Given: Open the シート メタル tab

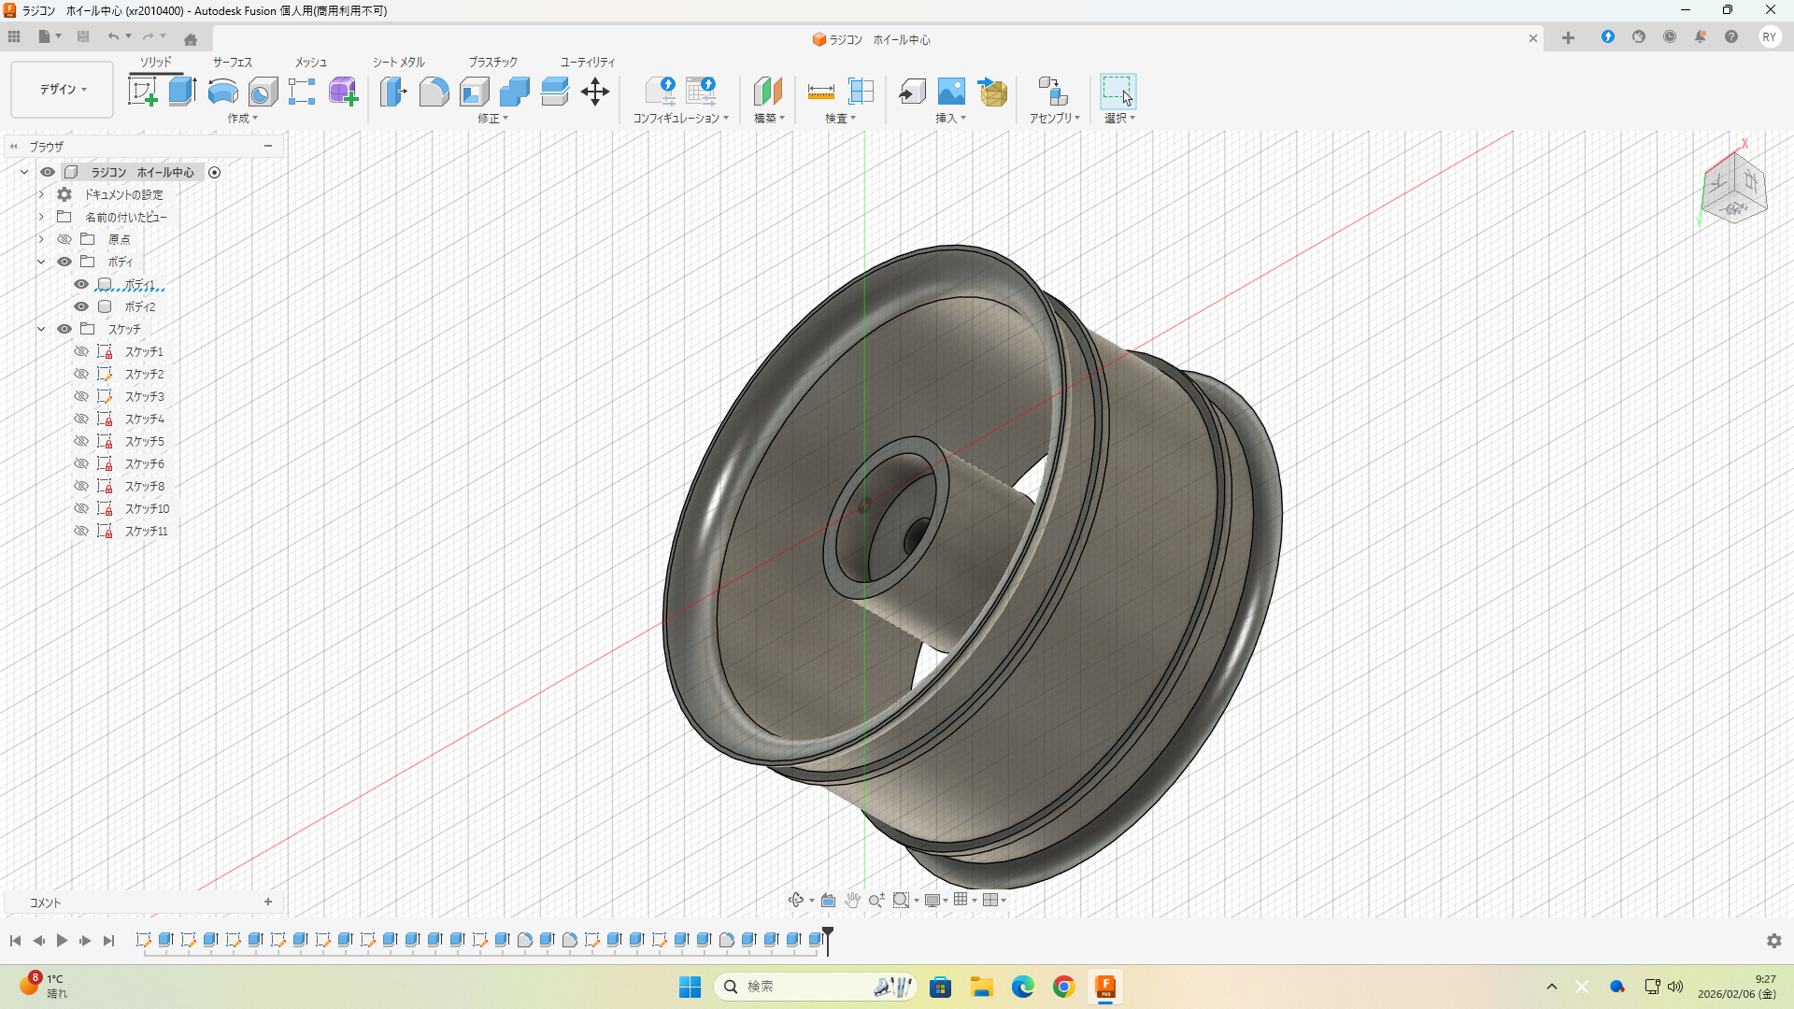Looking at the screenshot, I should coord(399,62).
